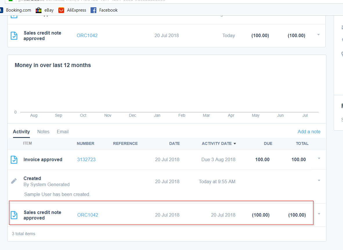The image size is (343, 250).
Task: Sort by the Total column header
Action: pyautogui.click(x=302, y=143)
